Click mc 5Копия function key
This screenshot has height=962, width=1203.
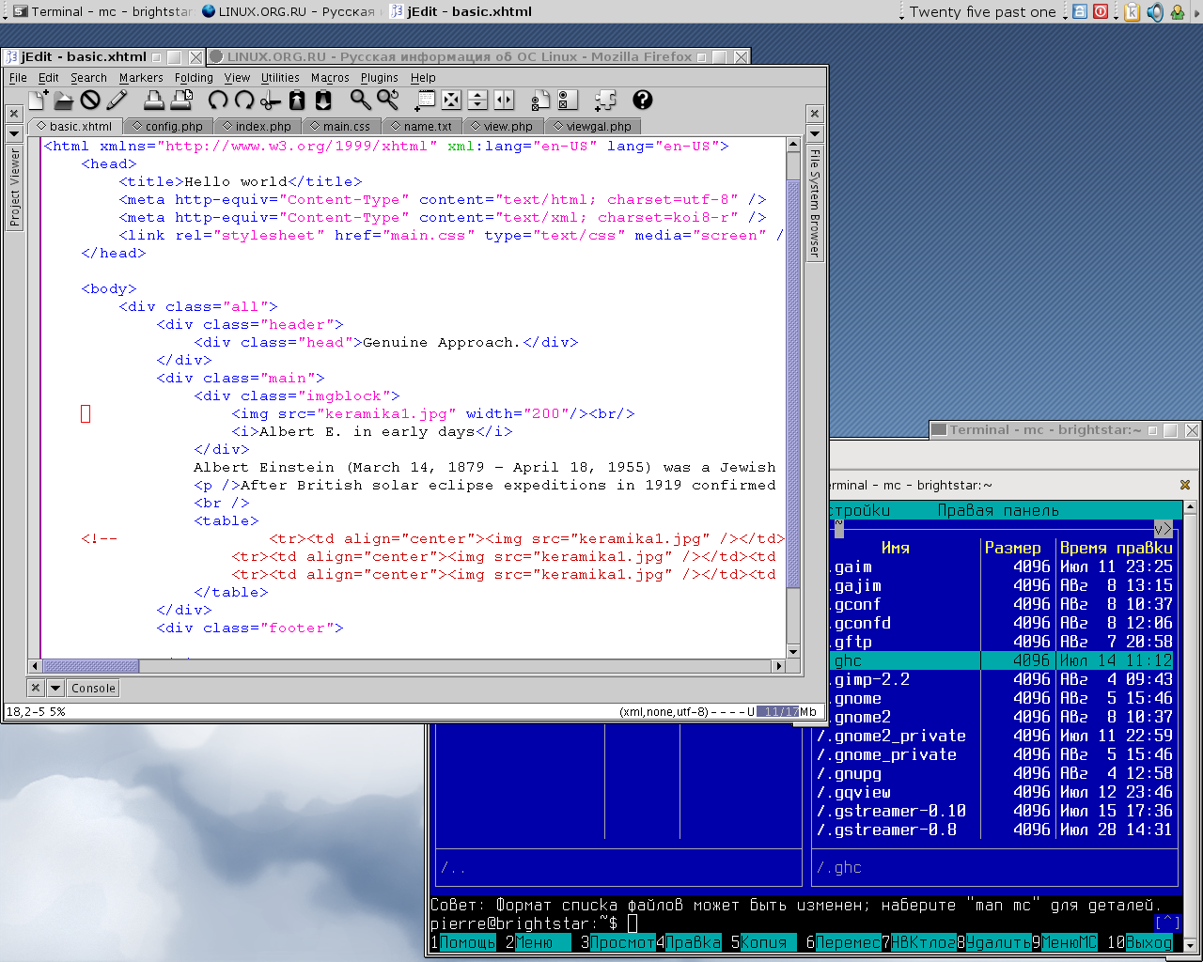(x=763, y=942)
